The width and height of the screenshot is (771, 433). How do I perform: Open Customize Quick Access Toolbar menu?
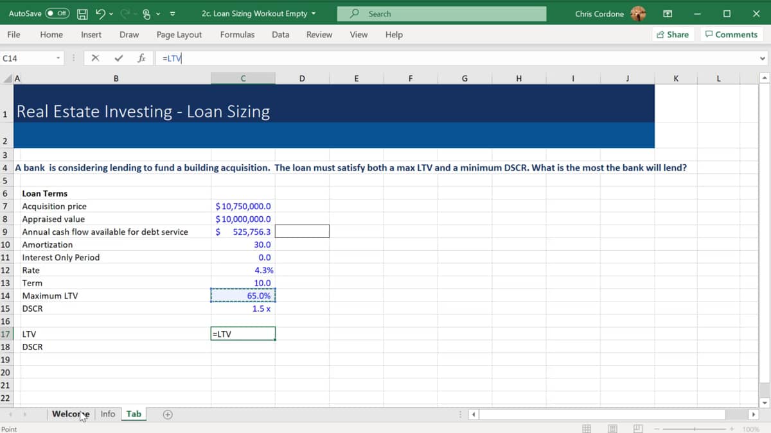pos(173,13)
